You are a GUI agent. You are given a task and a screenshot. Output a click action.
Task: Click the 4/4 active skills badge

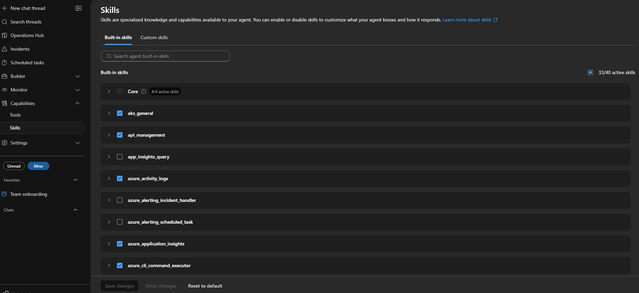pos(165,91)
